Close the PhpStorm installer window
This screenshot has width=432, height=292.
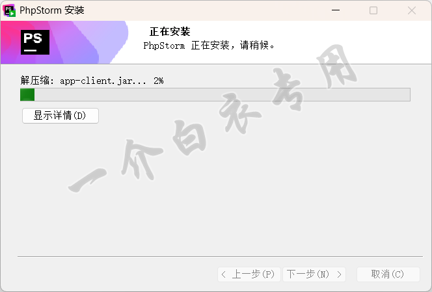pos(412,10)
